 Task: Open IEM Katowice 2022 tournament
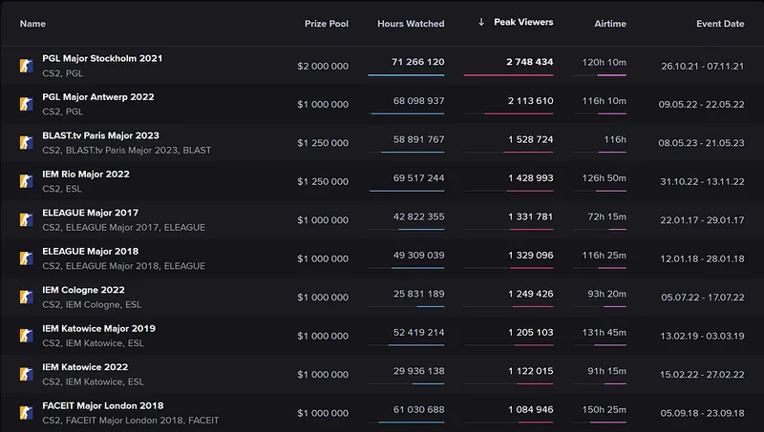[85, 367]
